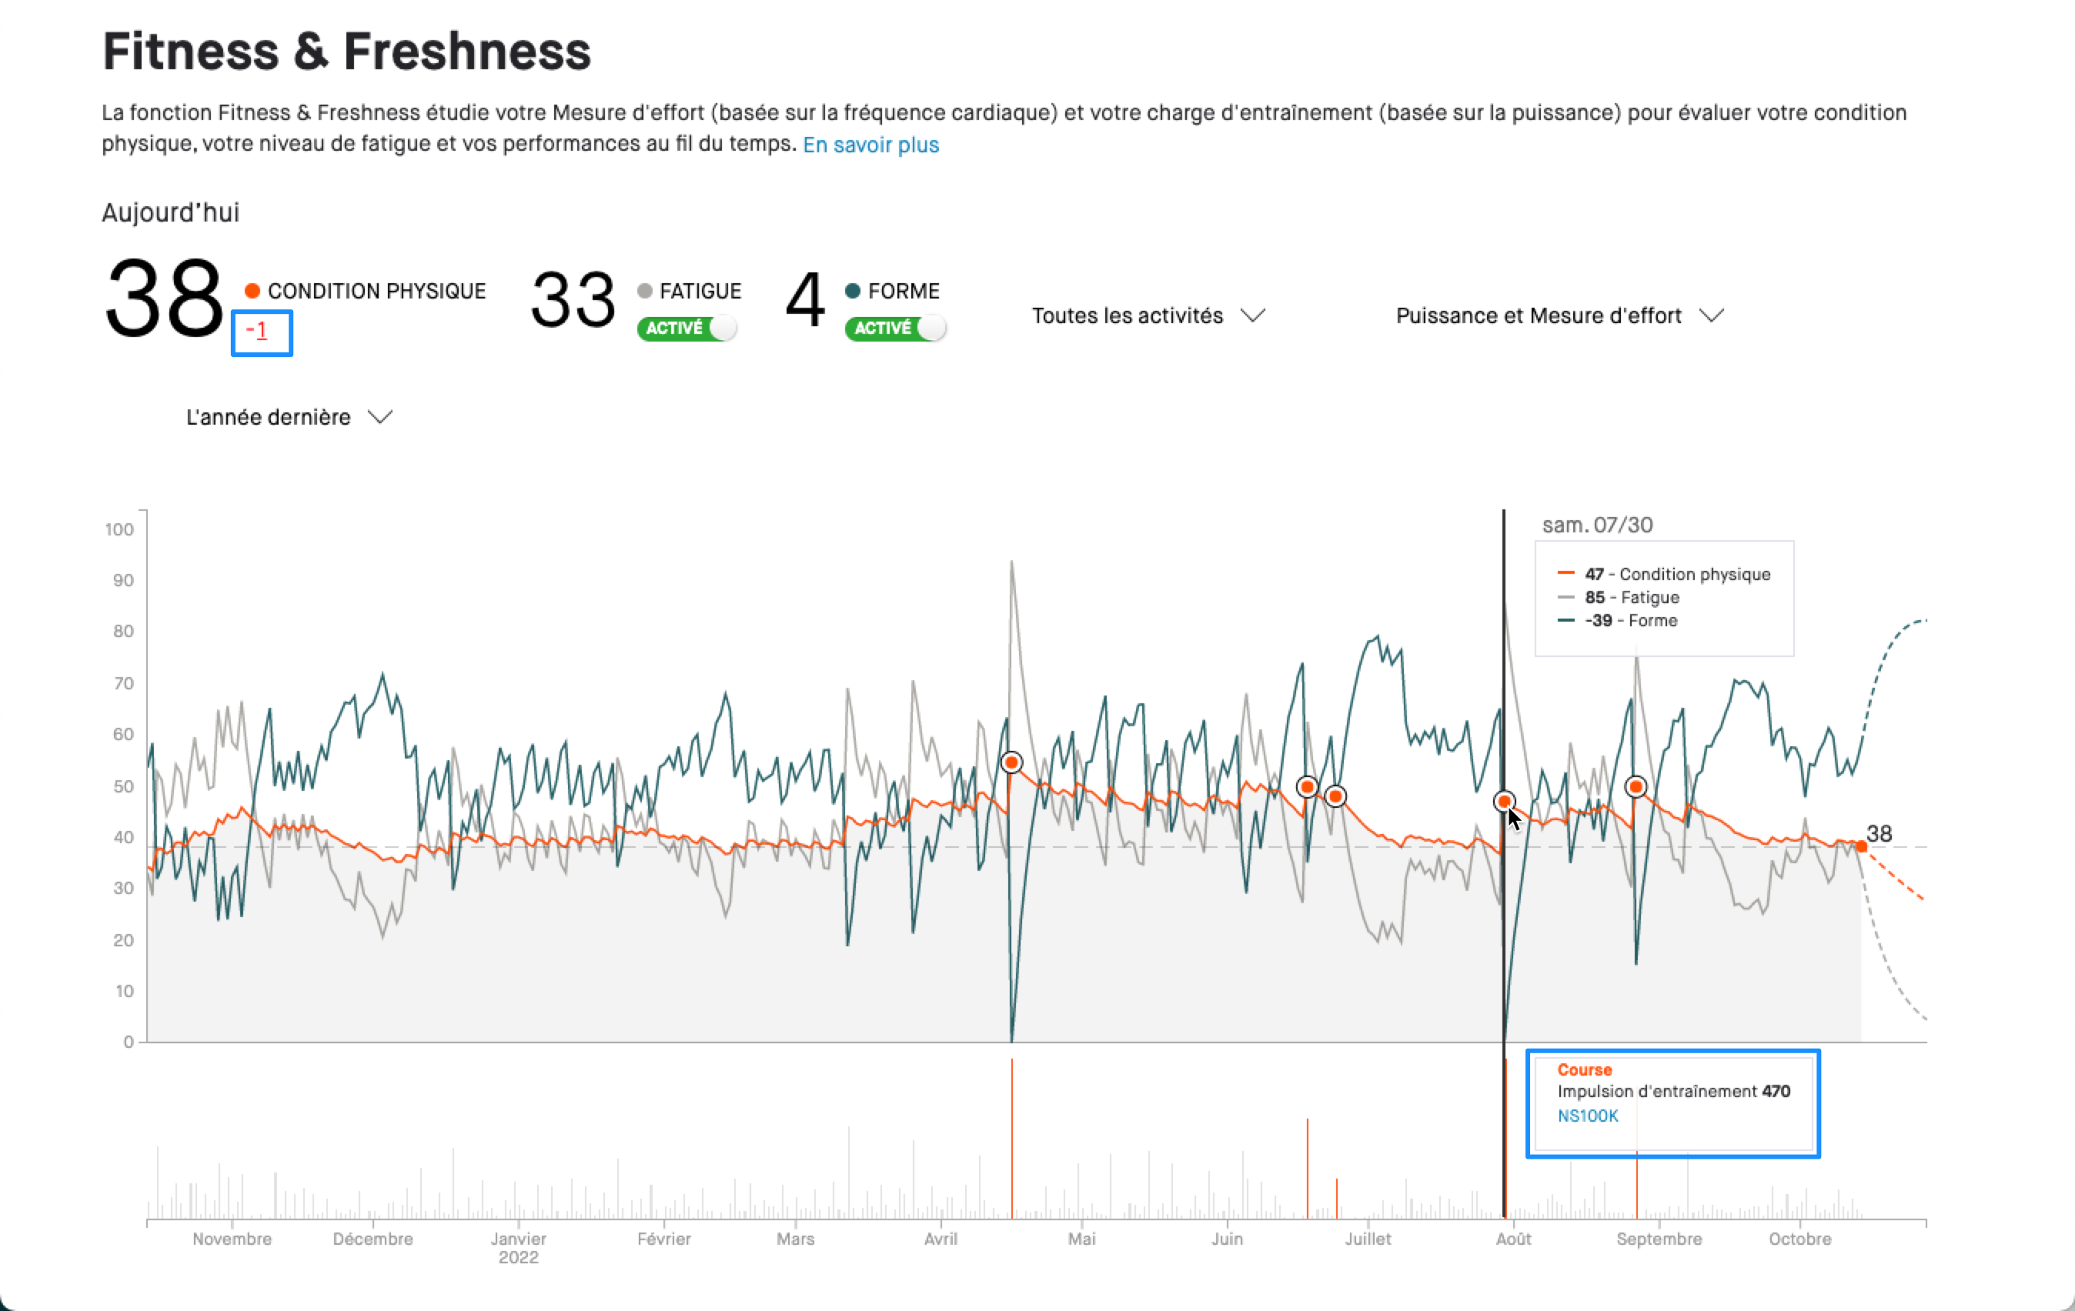Open the Toutes les activités dropdown

pyautogui.click(x=1148, y=316)
